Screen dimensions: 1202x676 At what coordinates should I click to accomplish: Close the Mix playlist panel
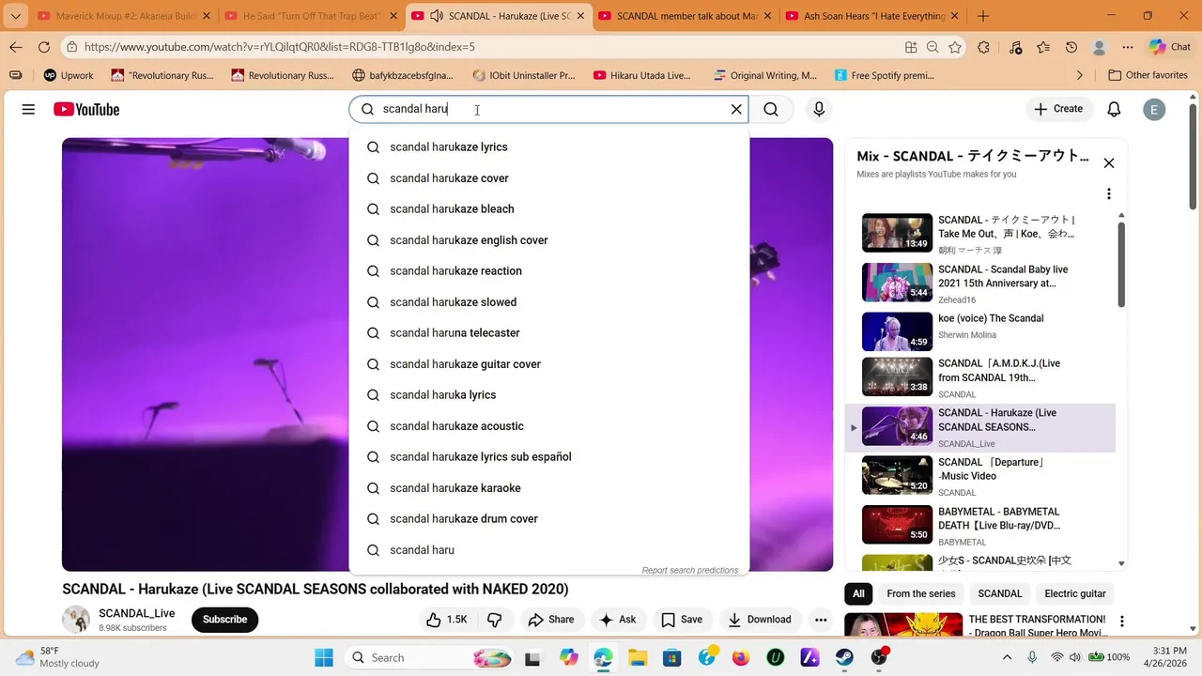click(x=1108, y=163)
